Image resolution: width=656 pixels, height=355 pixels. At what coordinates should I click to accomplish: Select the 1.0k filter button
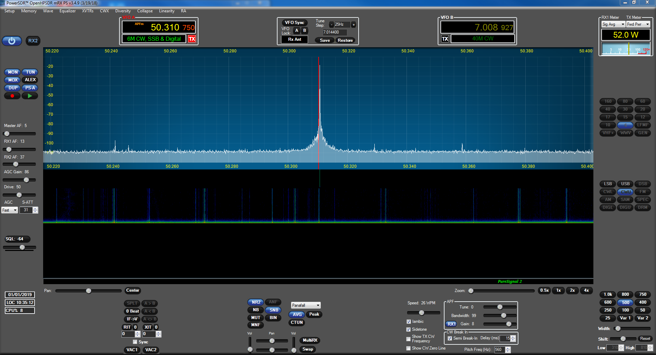(608, 294)
